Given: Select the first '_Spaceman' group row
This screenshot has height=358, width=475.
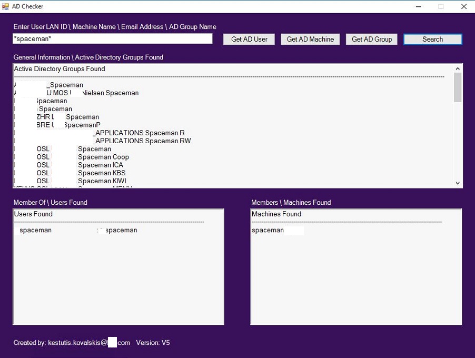Looking at the screenshot, I should click(48, 85).
